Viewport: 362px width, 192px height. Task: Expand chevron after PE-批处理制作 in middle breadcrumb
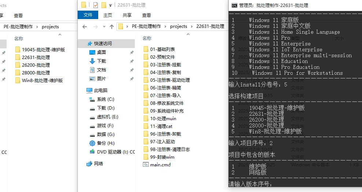click(165, 26)
